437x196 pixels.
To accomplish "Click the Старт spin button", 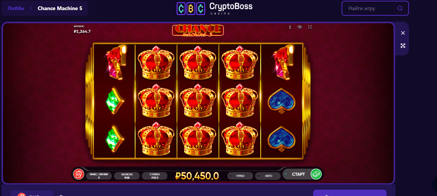I will (298, 174).
